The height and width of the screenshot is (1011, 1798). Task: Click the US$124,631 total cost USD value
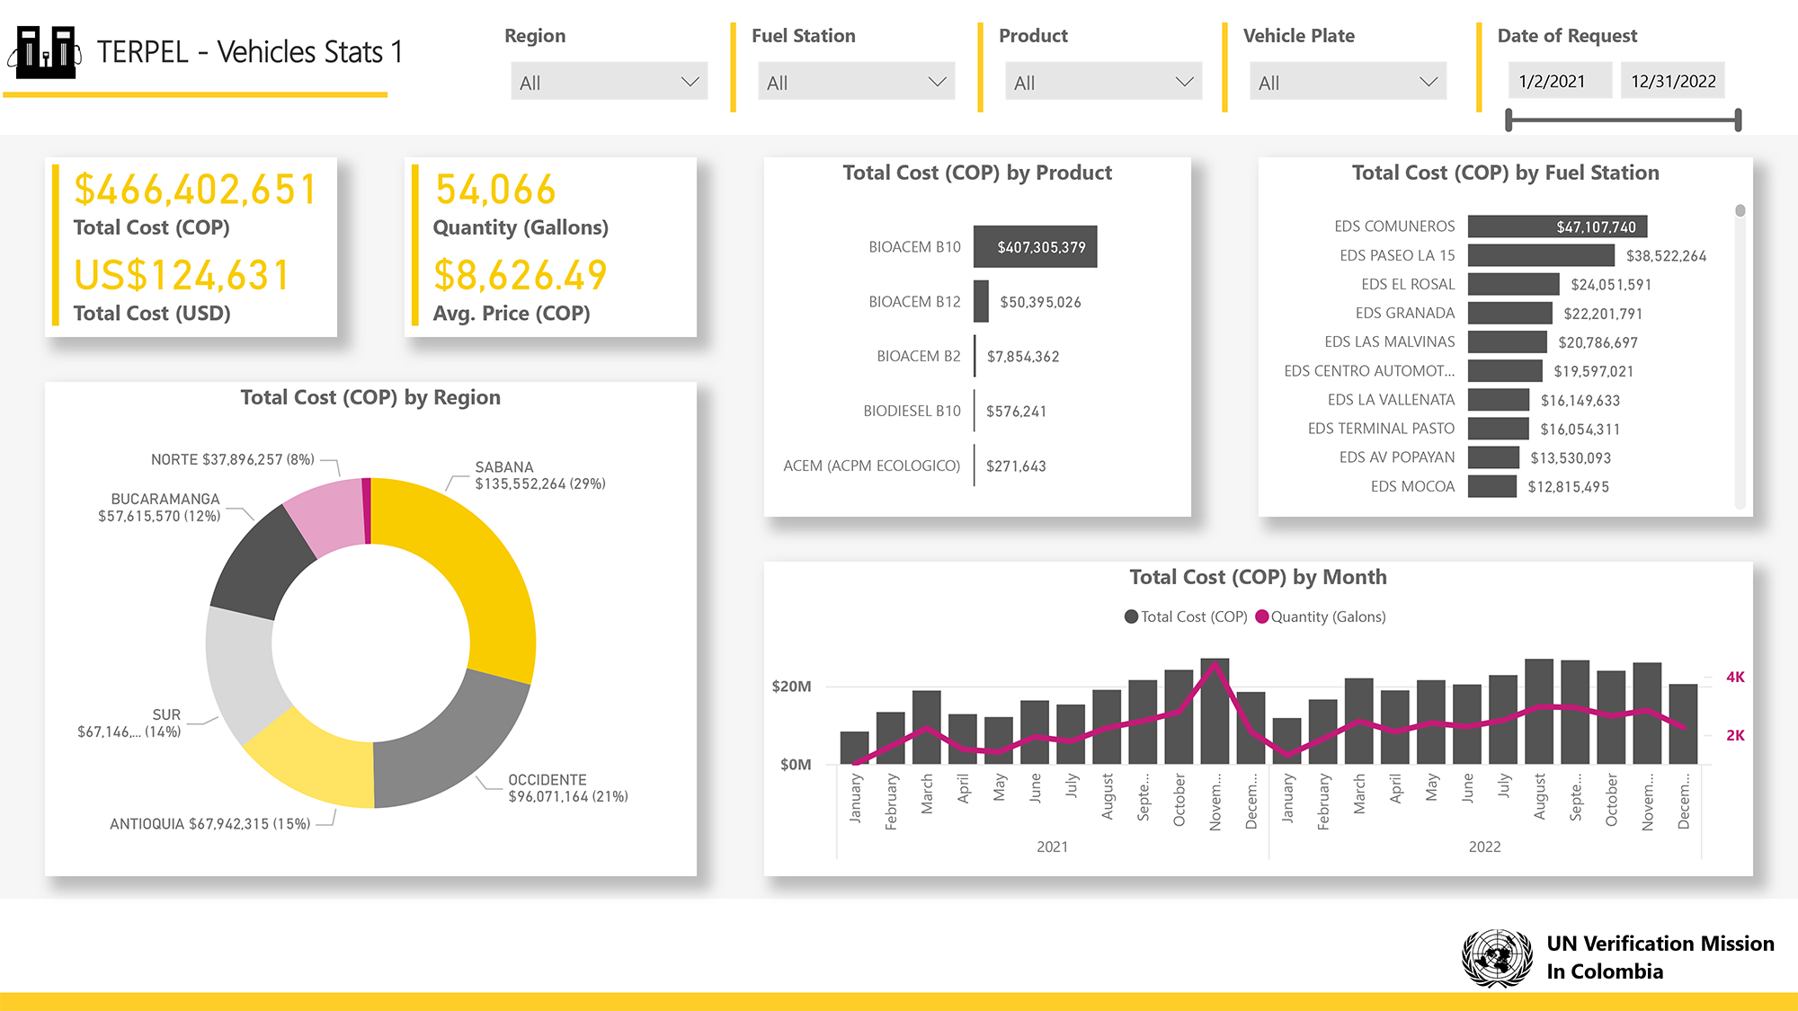pos(182,275)
